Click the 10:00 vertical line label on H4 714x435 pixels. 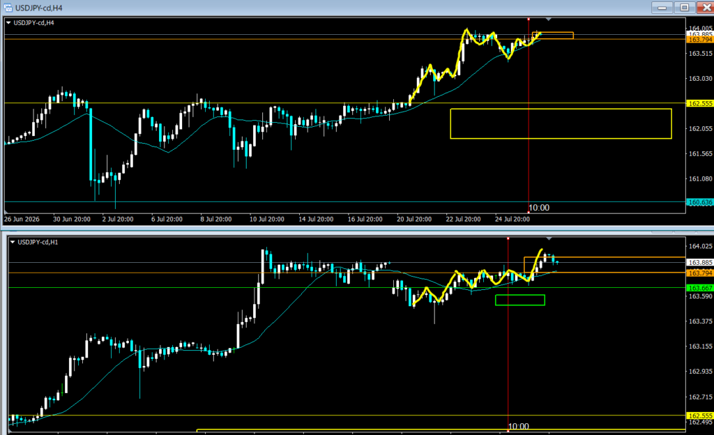(x=539, y=208)
